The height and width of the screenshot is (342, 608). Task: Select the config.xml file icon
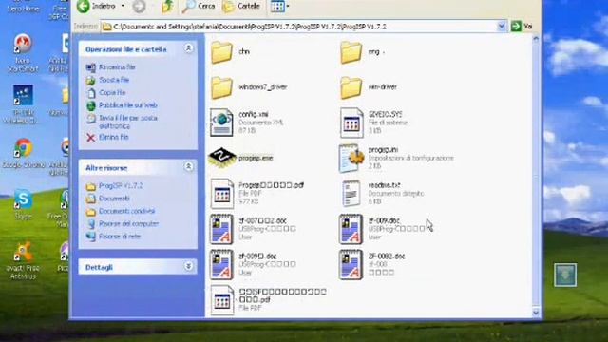point(221,123)
